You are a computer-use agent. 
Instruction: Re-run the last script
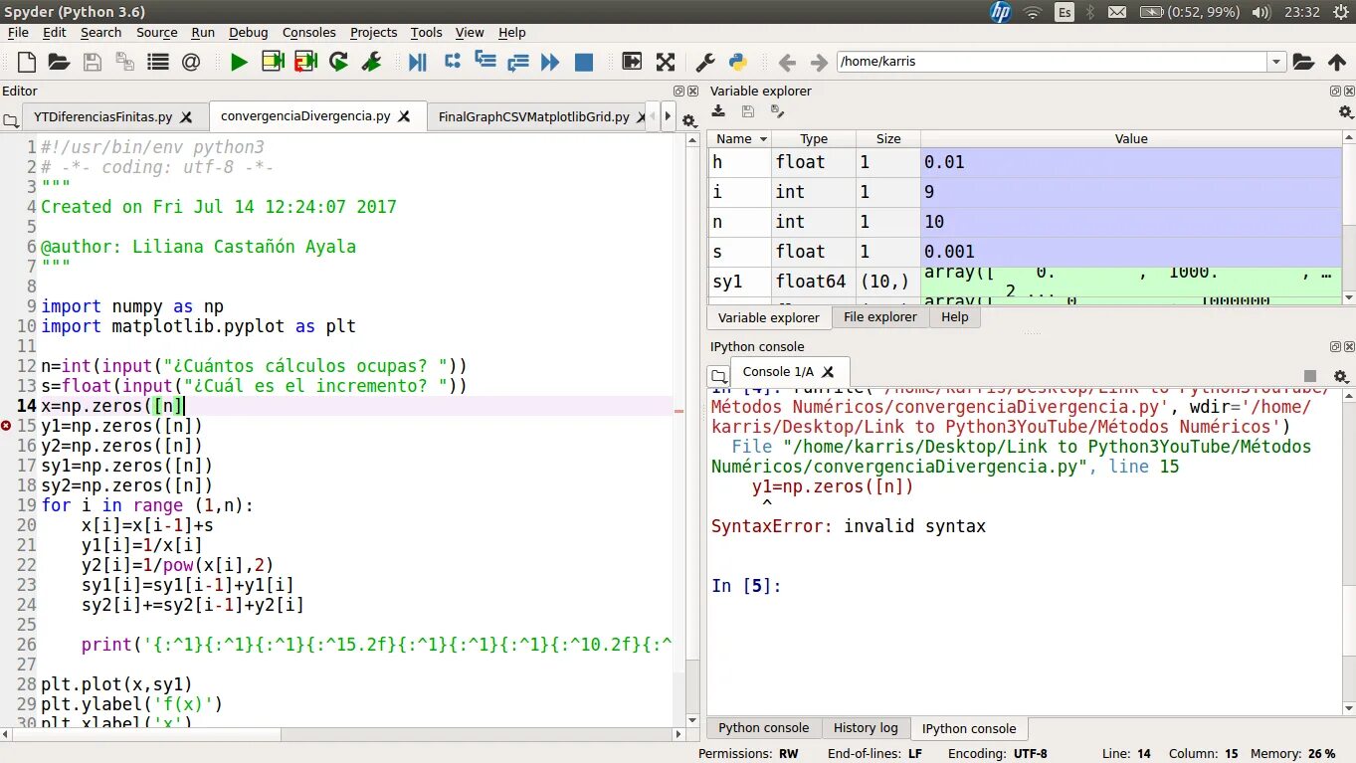click(x=338, y=62)
